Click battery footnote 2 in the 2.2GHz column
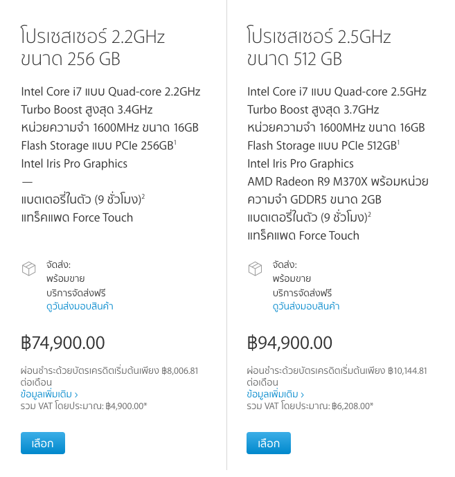This screenshot has height=477, width=455. (143, 196)
